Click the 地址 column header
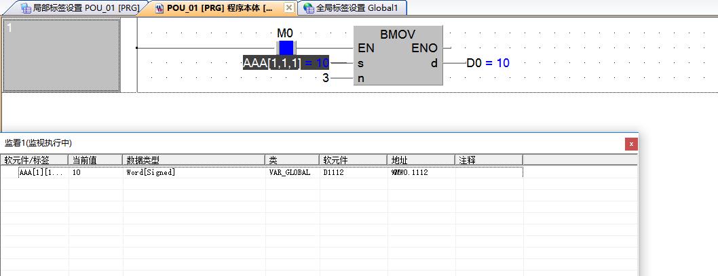The height and width of the screenshot is (276, 718). coord(421,160)
